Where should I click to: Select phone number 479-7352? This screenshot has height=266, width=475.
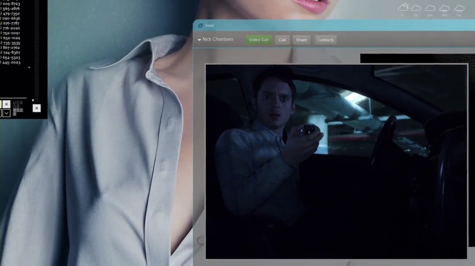(x=11, y=14)
